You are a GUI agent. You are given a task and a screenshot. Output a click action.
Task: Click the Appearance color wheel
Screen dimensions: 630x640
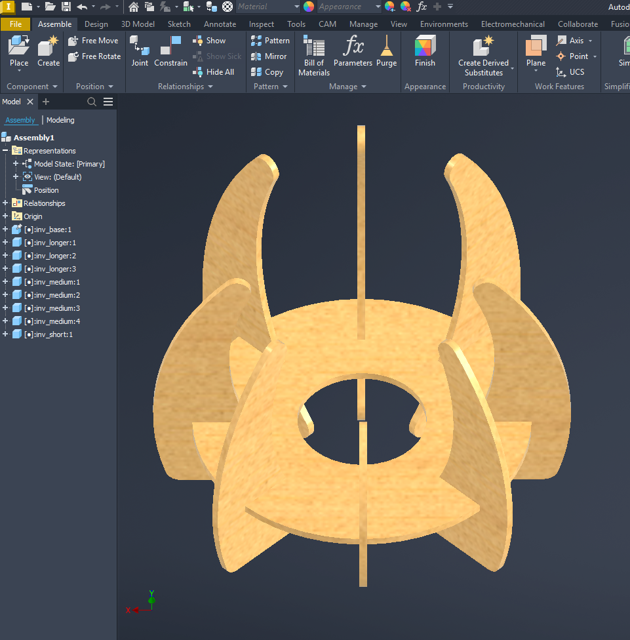[x=307, y=7]
